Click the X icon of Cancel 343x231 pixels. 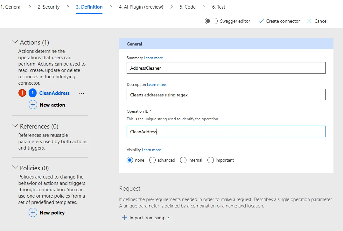[309, 21]
